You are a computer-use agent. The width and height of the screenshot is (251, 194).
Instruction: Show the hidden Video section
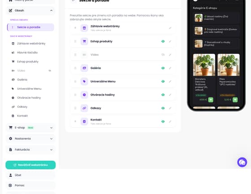(x=163, y=55)
